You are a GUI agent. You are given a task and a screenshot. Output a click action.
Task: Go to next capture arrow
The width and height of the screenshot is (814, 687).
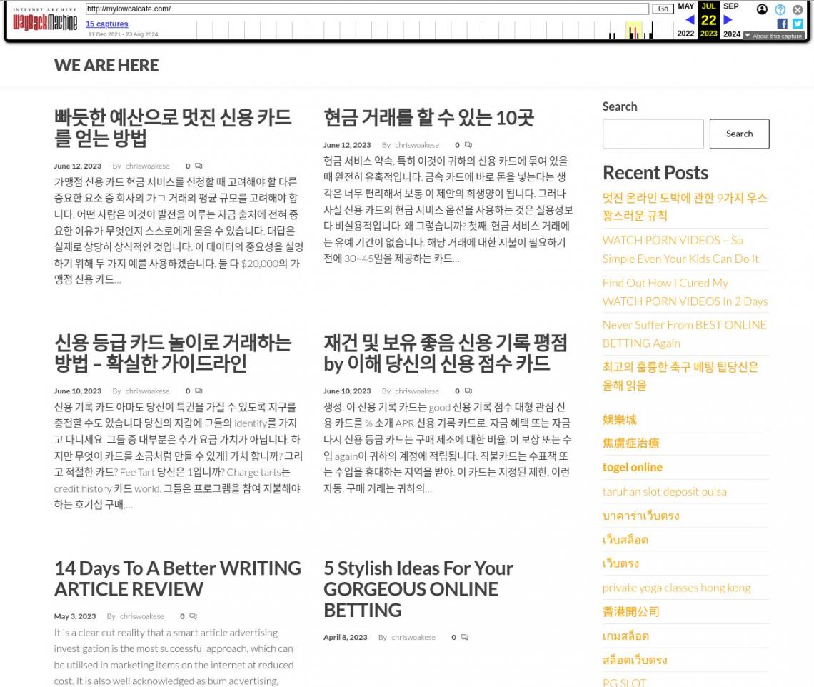click(x=728, y=20)
